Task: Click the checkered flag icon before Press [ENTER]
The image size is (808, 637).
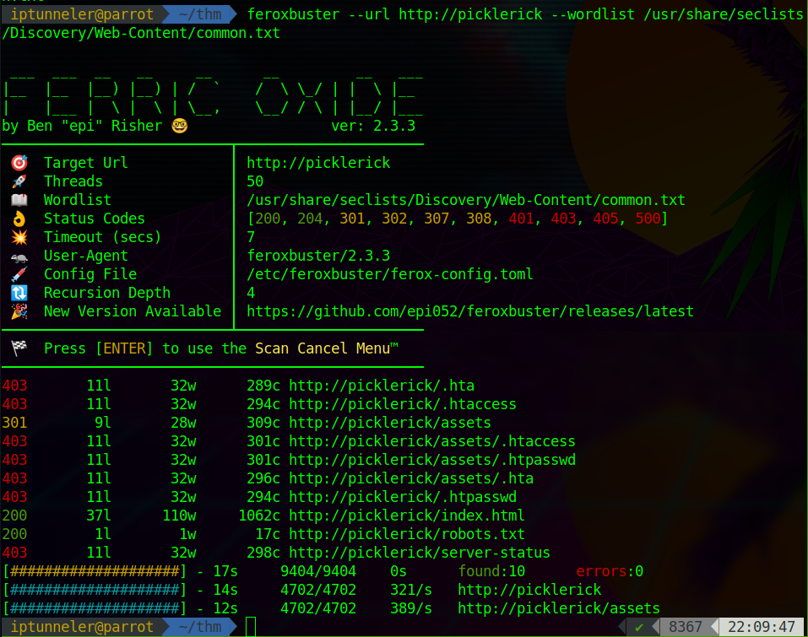Action: click(19, 348)
